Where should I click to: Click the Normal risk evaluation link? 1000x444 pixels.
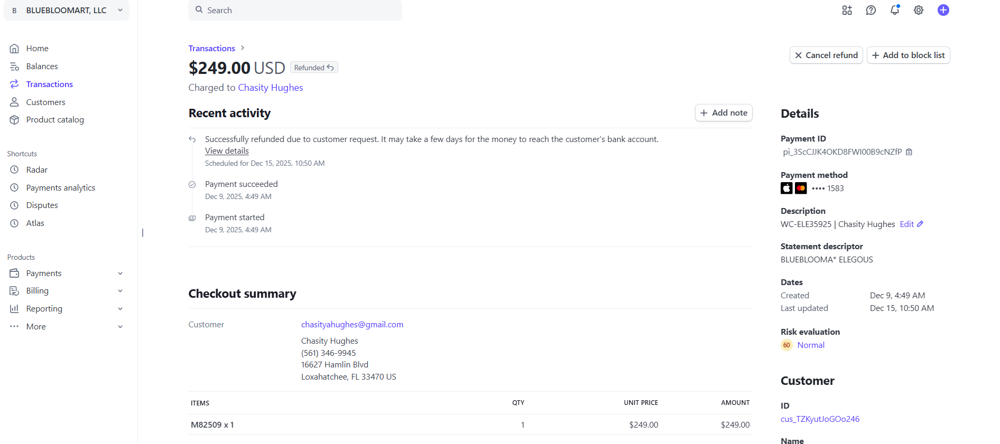(x=811, y=345)
